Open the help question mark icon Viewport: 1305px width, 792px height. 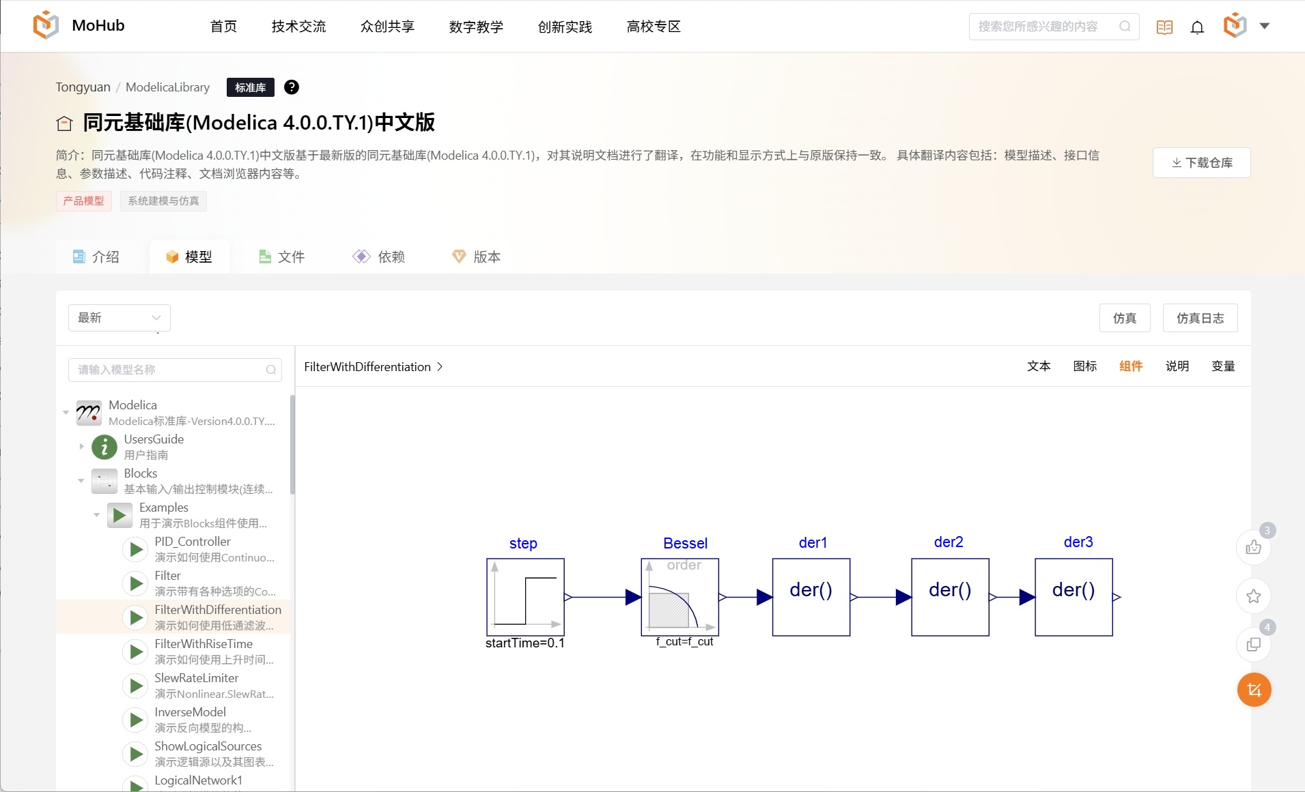pyautogui.click(x=292, y=87)
